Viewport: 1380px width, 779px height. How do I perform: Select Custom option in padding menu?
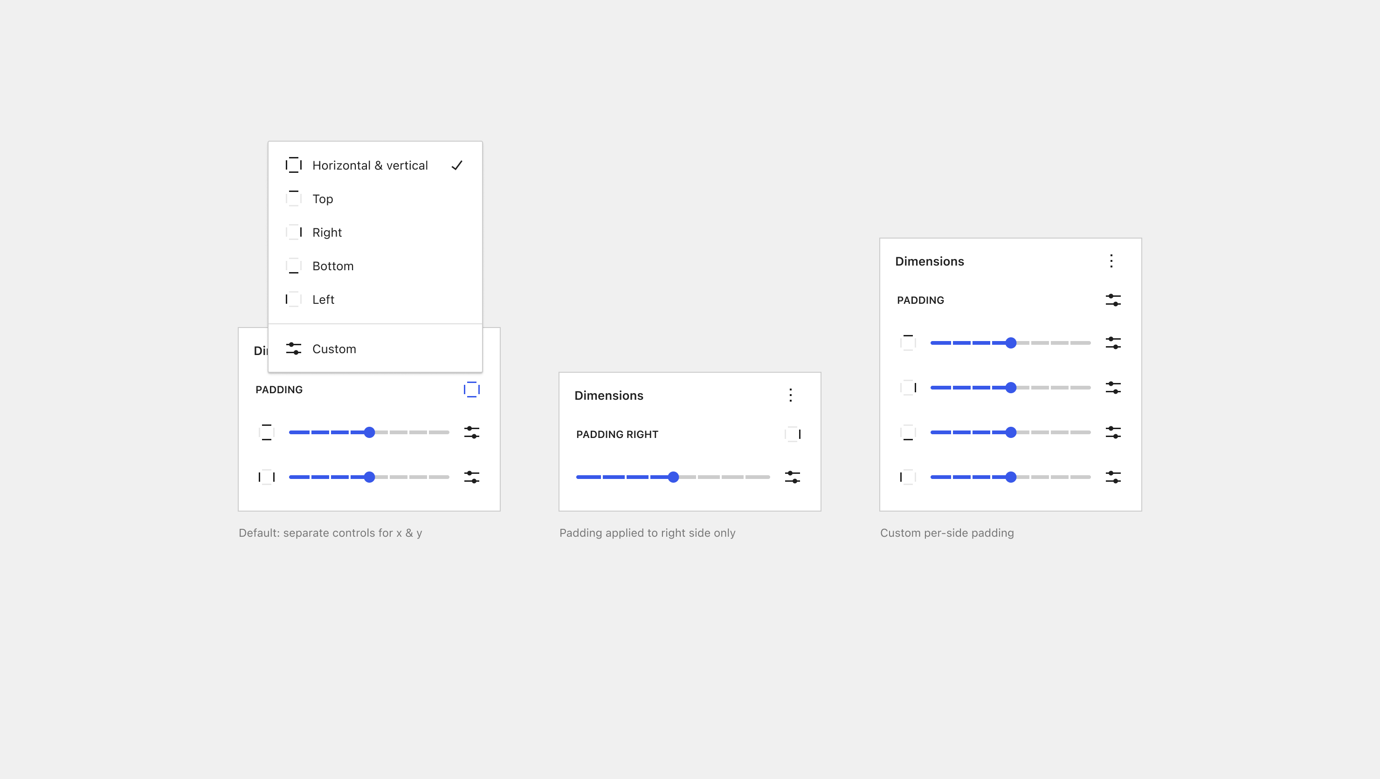click(334, 348)
